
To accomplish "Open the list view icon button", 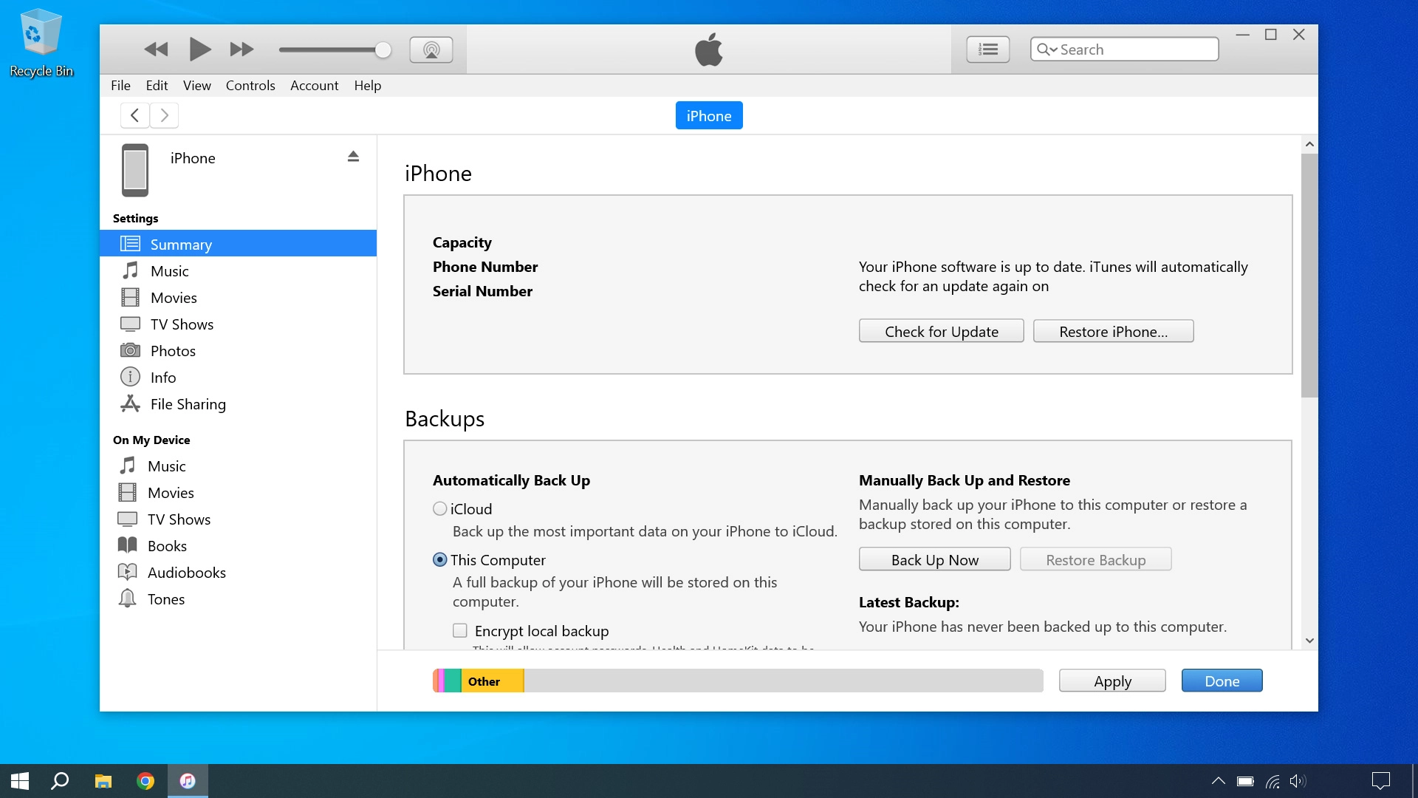I will 987,50.
